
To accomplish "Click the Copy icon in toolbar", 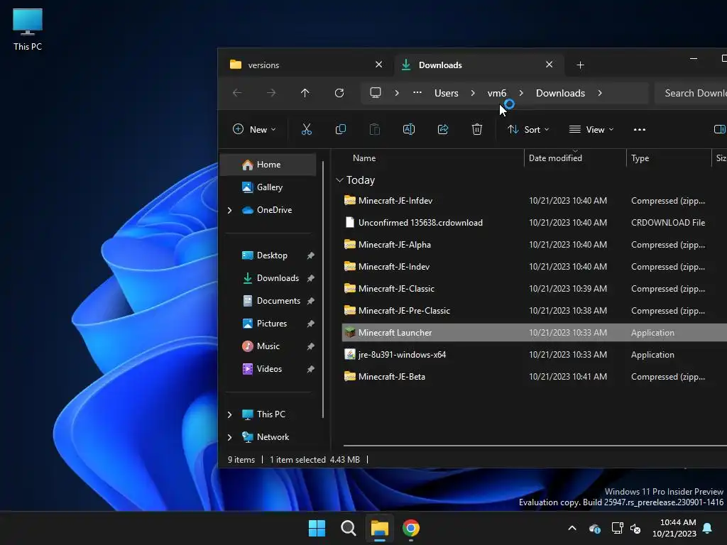I will click(341, 129).
